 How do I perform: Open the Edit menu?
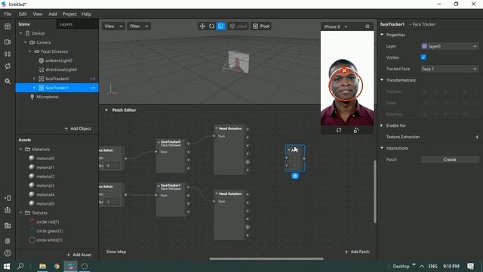tap(23, 14)
